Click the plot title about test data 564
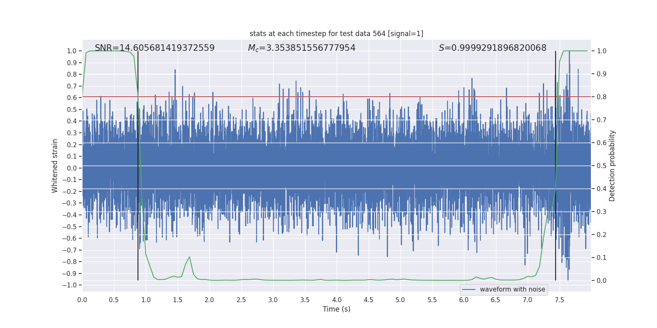The image size is (657, 328). tap(336, 34)
